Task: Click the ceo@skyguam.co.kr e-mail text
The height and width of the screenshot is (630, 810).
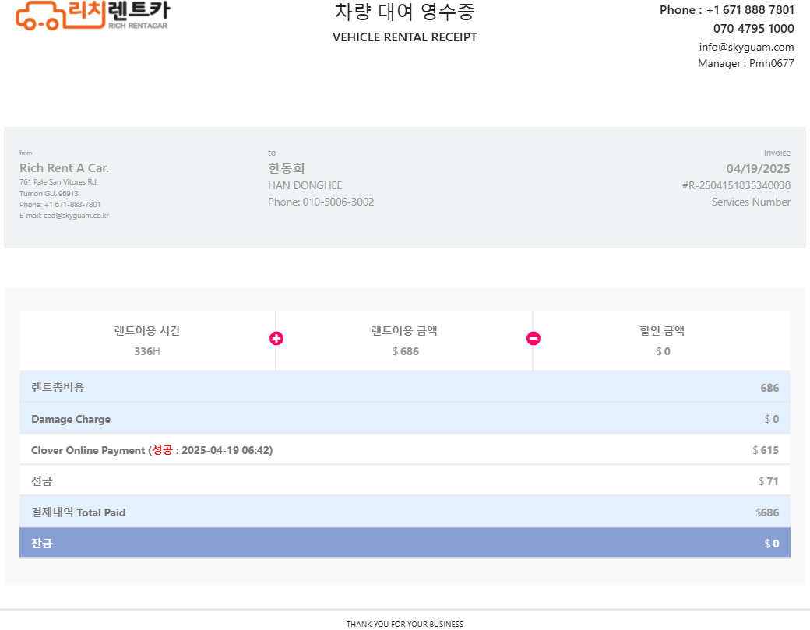Action: (x=76, y=216)
